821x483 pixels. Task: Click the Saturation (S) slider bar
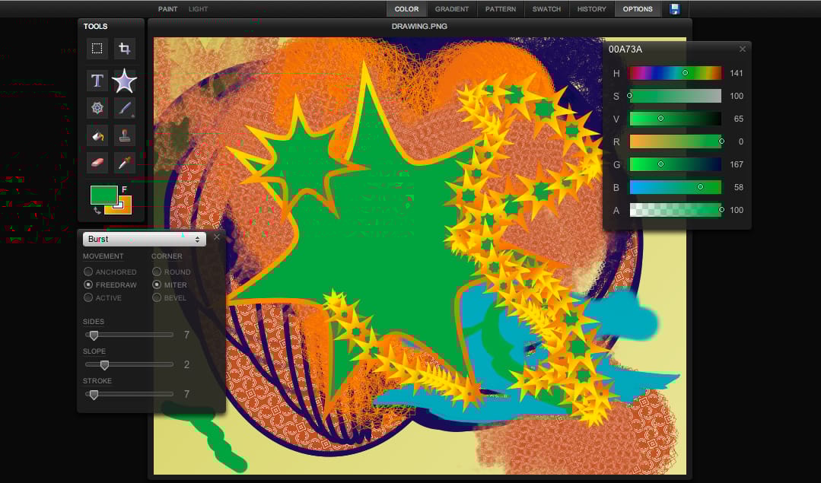pos(676,96)
